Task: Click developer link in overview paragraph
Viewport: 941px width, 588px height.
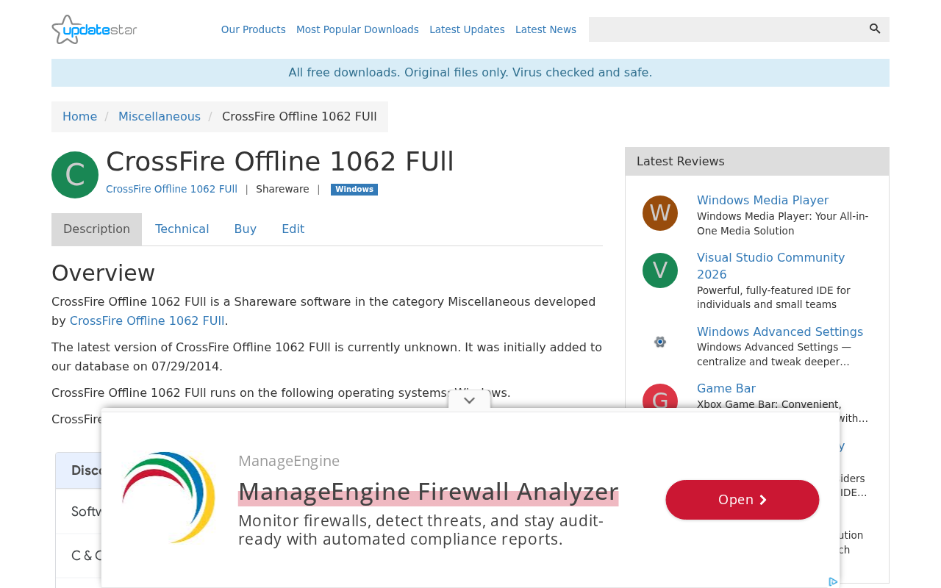Action: pos(147,321)
